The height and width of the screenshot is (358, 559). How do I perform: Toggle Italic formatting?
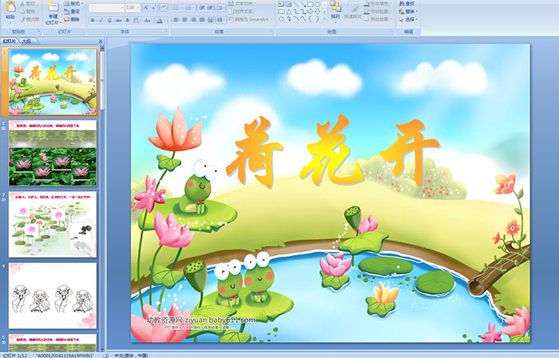coord(101,20)
